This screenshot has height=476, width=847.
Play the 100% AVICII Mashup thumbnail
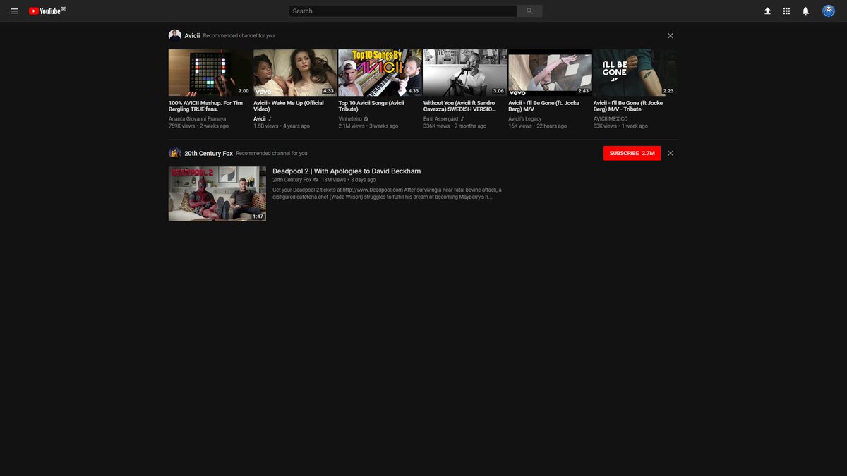210,73
